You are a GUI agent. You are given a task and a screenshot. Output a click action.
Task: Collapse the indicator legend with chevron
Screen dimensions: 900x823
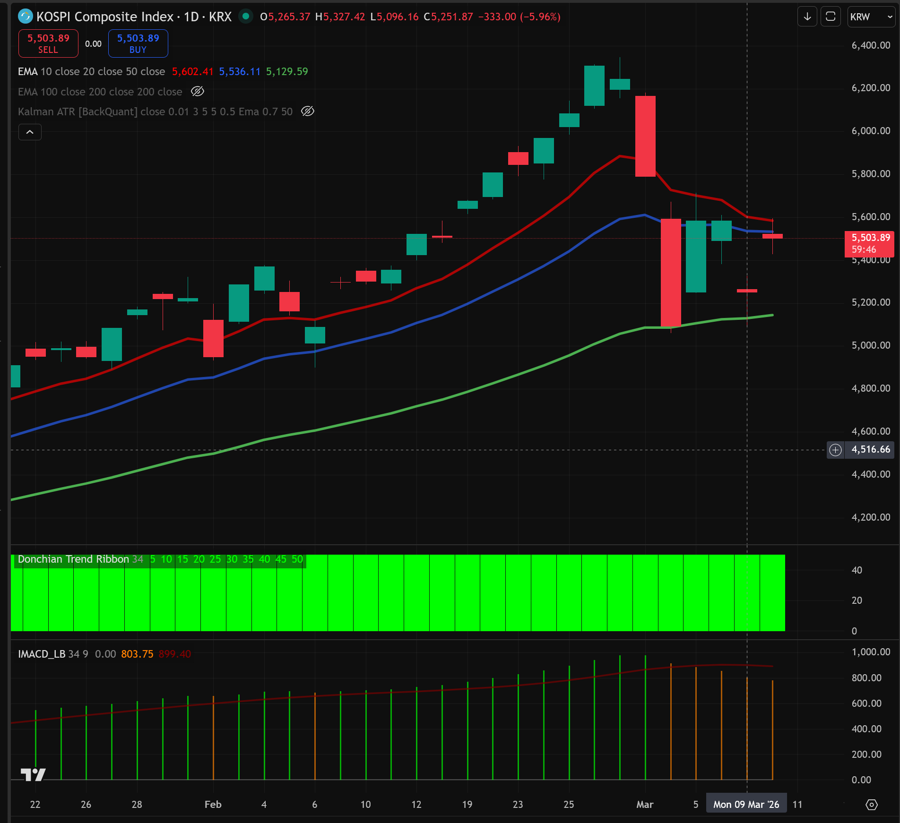pyautogui.click(x=30, y=132)
